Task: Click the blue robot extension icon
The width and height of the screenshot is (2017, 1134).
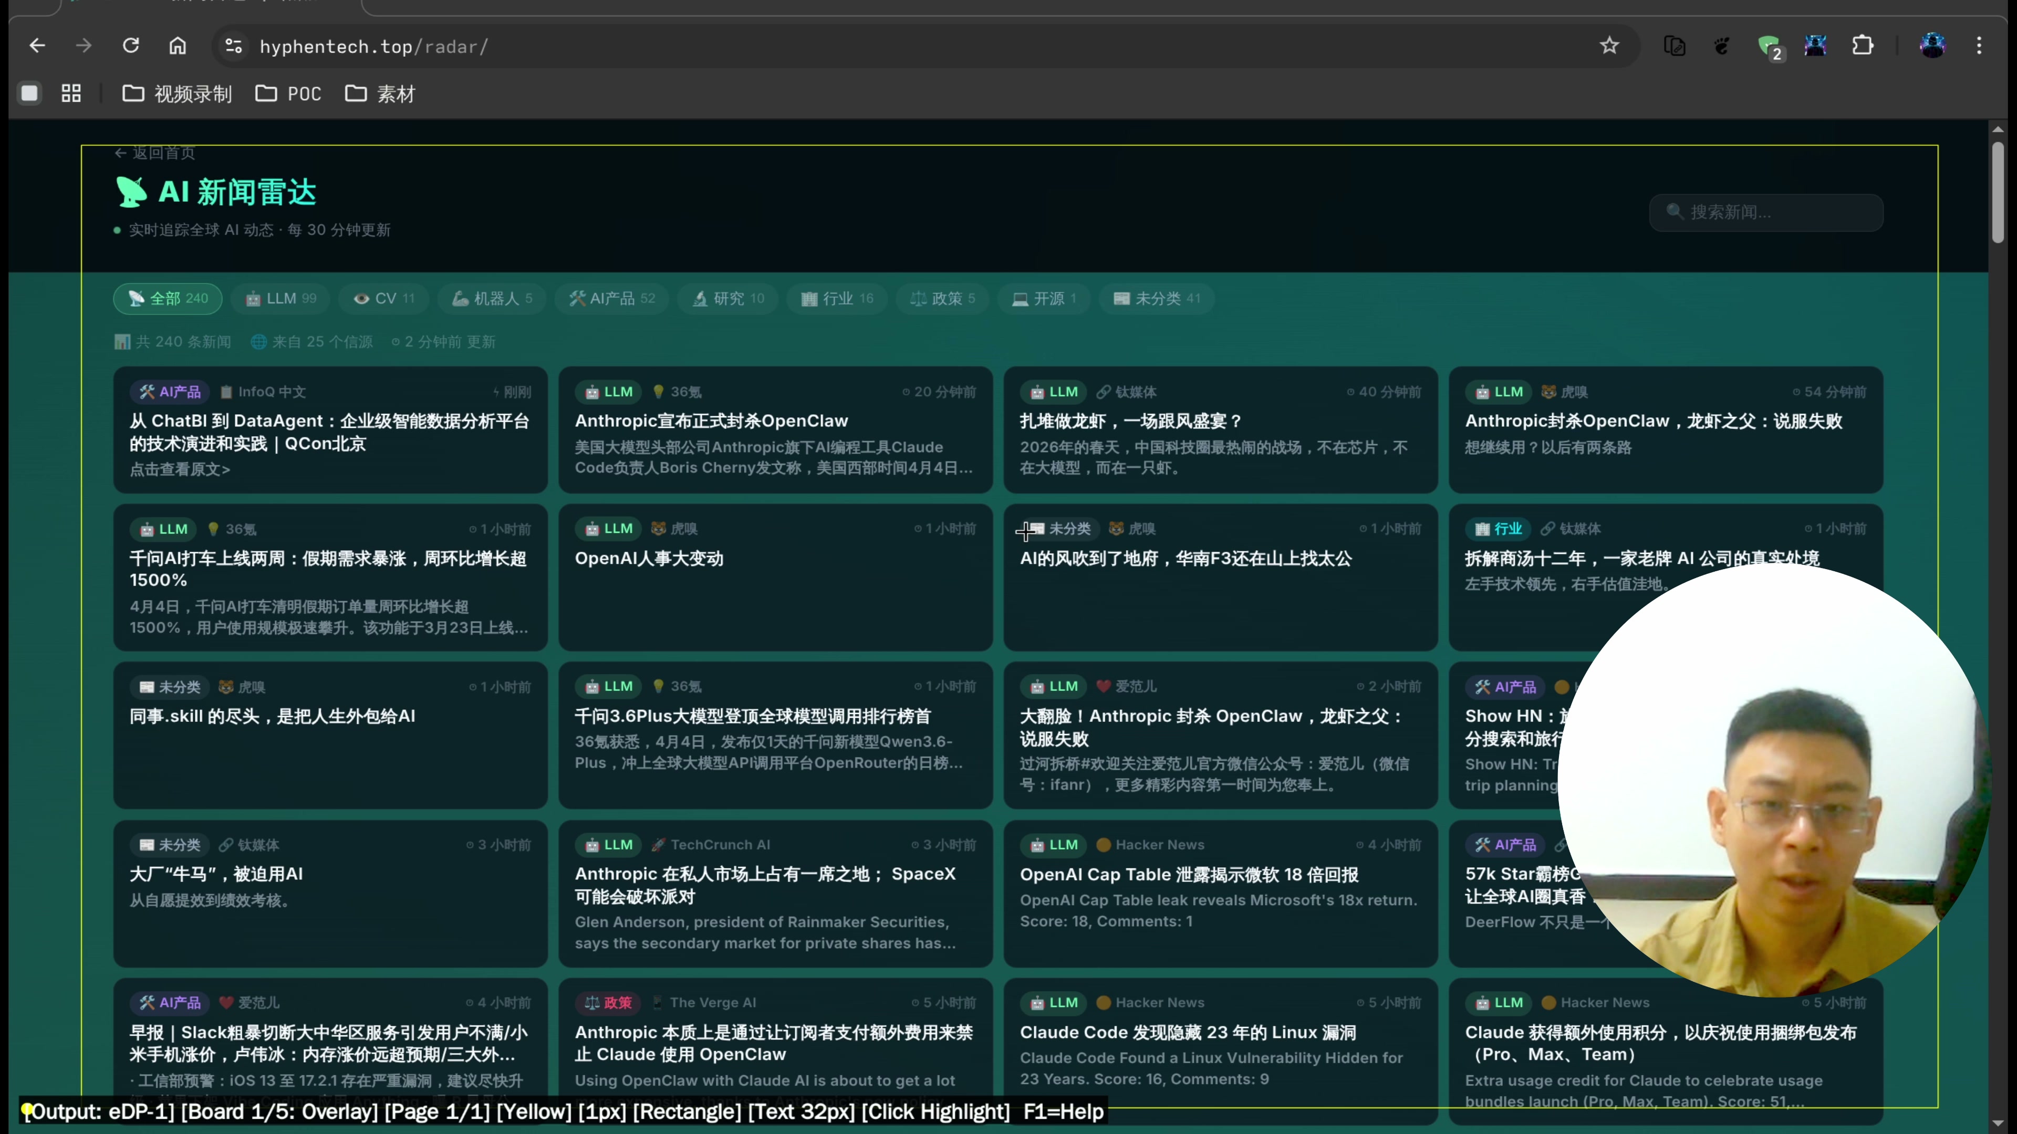Action: coord(1816,45)
